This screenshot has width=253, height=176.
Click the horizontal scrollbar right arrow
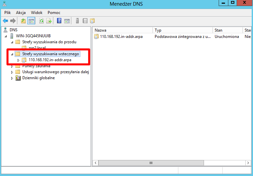pos(248,163)
